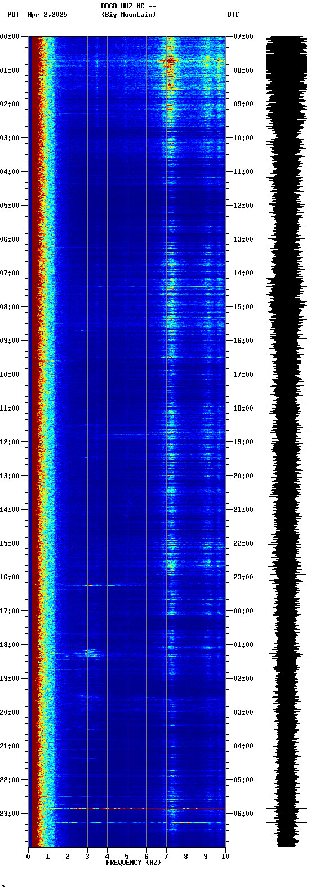
Task: Click the UTC time label "14:00"
Action: [243, 273]
